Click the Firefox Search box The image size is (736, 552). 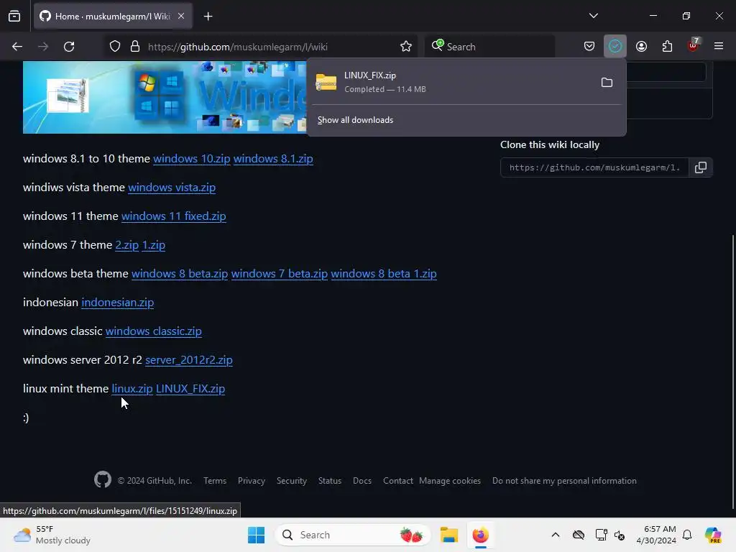490,47
